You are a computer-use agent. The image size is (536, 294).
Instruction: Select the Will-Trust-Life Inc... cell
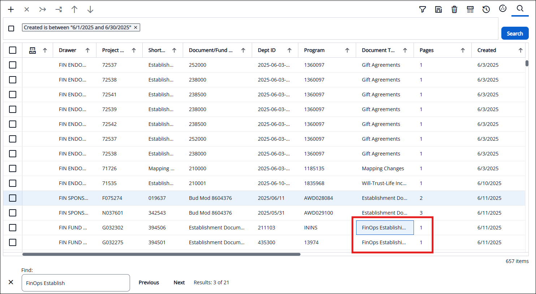(384, 183)
